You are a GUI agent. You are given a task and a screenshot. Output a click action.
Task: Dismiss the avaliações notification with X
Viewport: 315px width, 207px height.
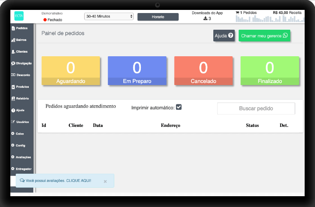click(105, 181)
